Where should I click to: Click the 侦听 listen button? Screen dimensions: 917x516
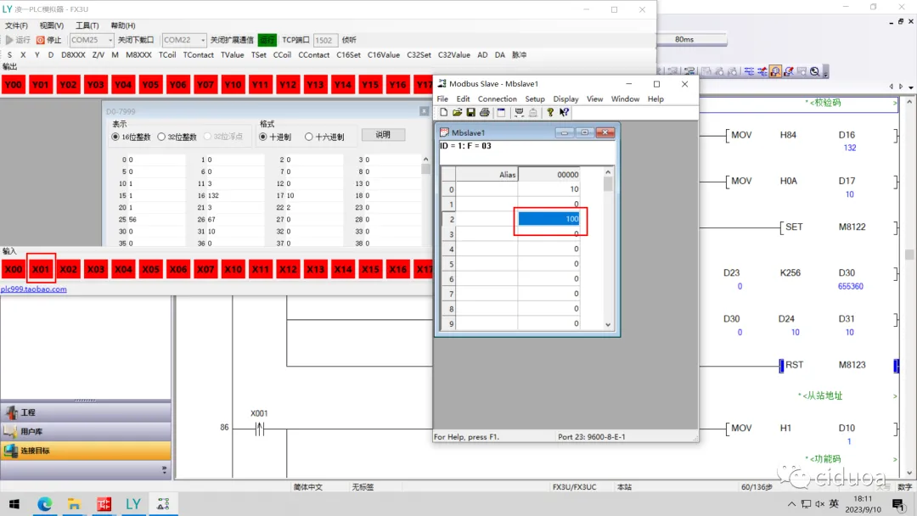point(349,40)
